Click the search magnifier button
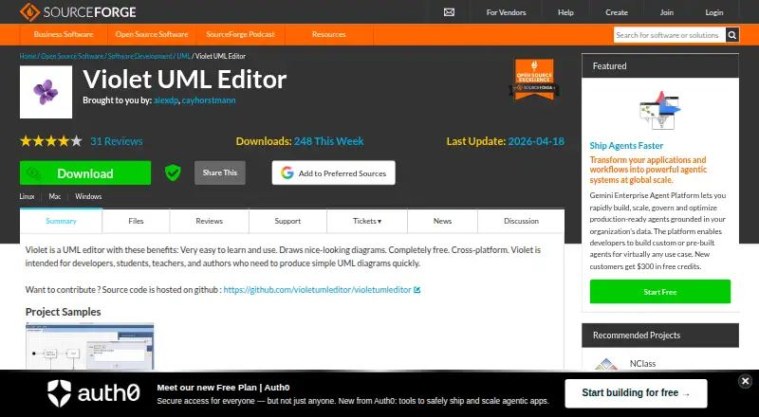Viewport: 759px width, 417px height. (732, 35)
